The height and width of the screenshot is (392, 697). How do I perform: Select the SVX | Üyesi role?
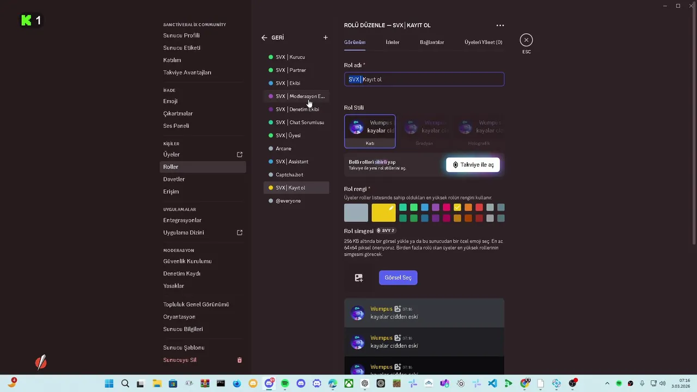(x=296, y=136)
